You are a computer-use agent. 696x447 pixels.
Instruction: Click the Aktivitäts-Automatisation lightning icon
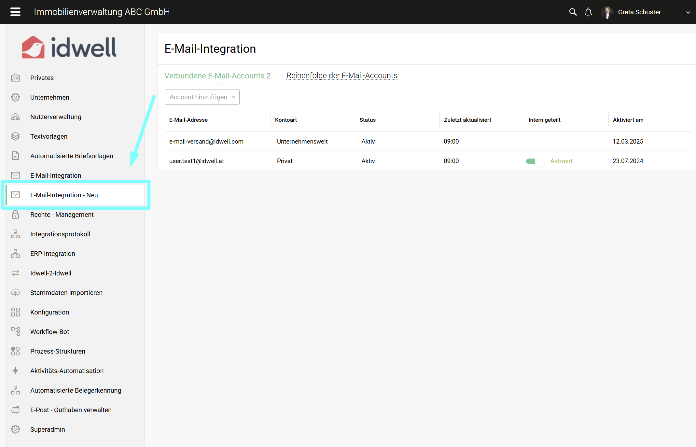(15, 370)
